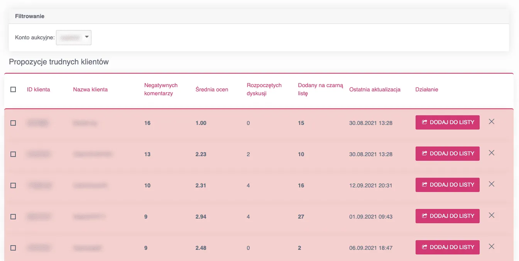519x261 pixels.
Task: Sort by Dodany na czarną listę column
Action: click(x=320, y=89)
